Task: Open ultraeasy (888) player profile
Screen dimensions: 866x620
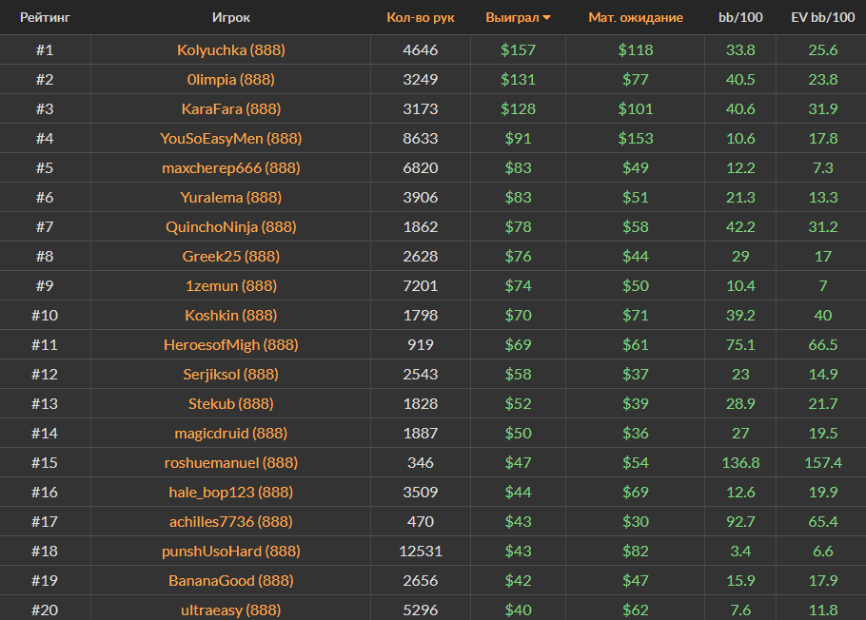Action: point(230,610)
